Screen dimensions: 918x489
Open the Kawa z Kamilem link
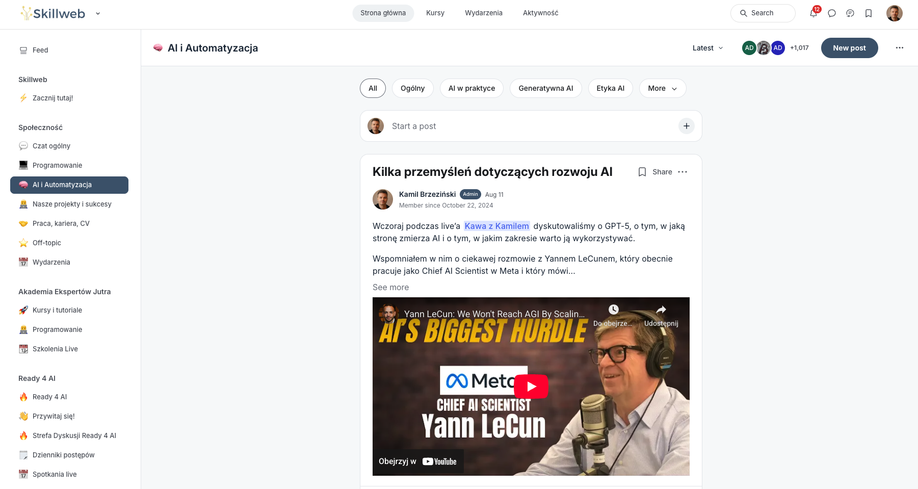click(497, 226)
